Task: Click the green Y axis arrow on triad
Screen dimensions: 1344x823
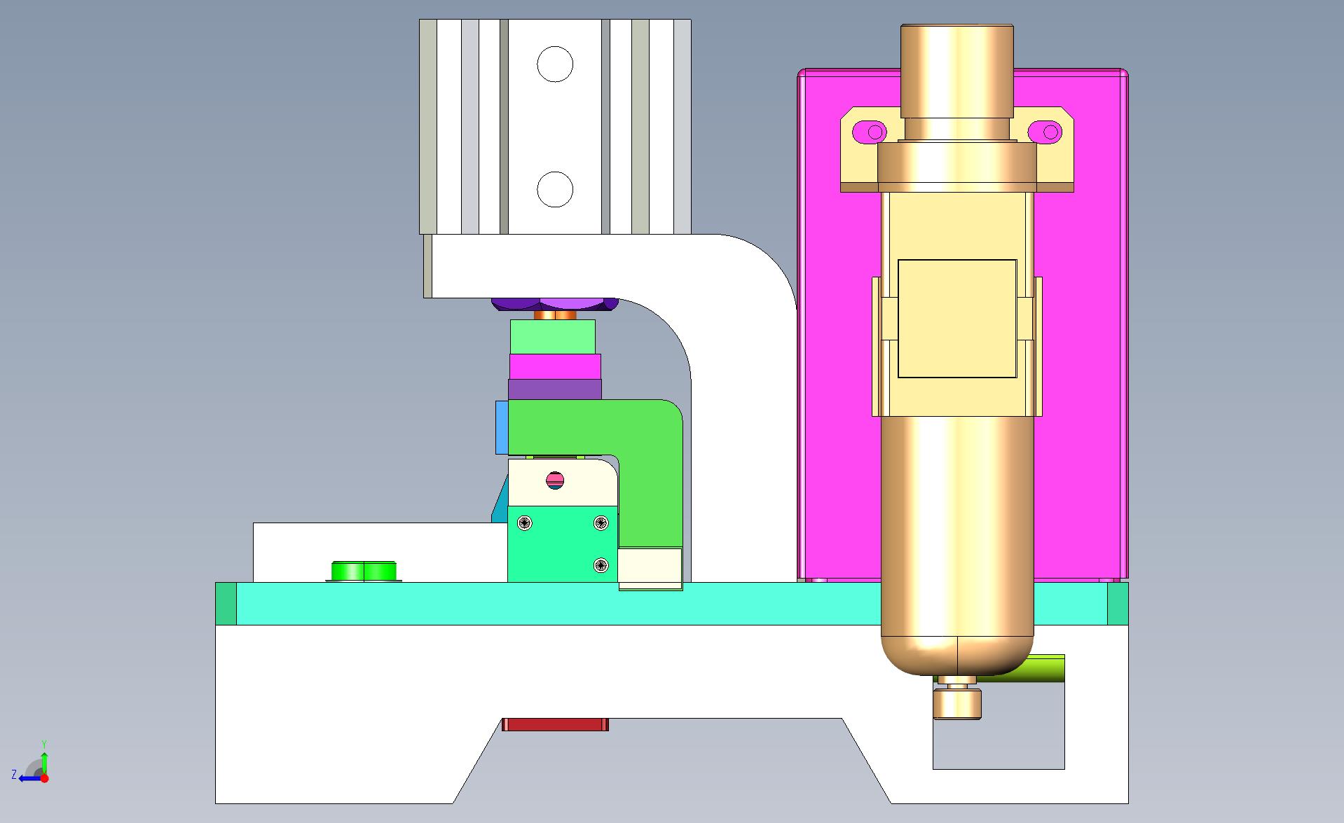Action: point(44,761)
